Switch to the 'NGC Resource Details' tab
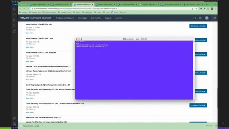229x129 pixels. click(127, 5)
